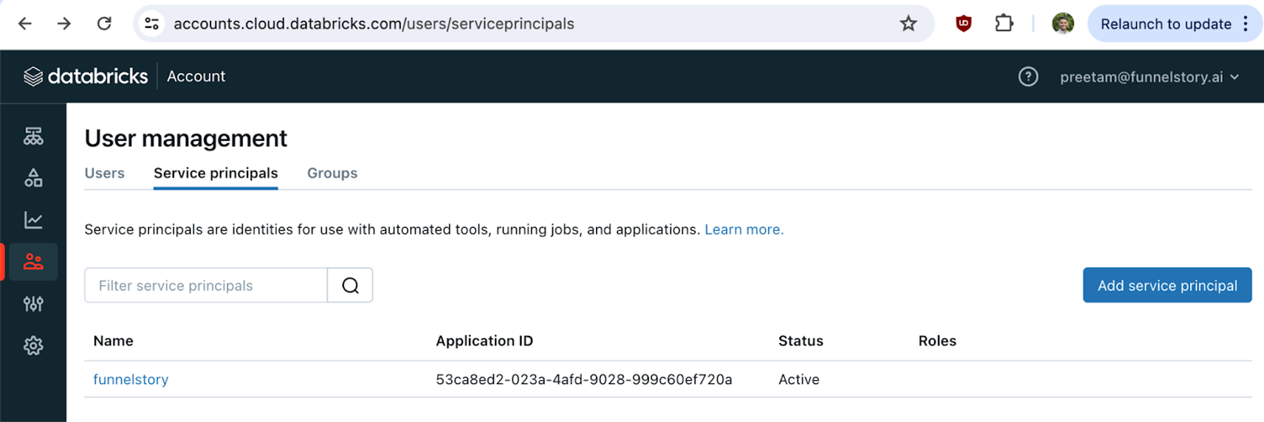Viewport: 1264px width, 422px height.
Task: Switch to the Groups tab
Action: pos(332,173)
